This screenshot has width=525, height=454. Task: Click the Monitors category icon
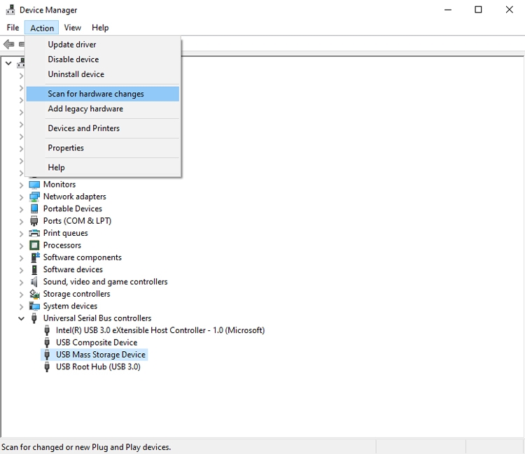(x=34, y=185)
